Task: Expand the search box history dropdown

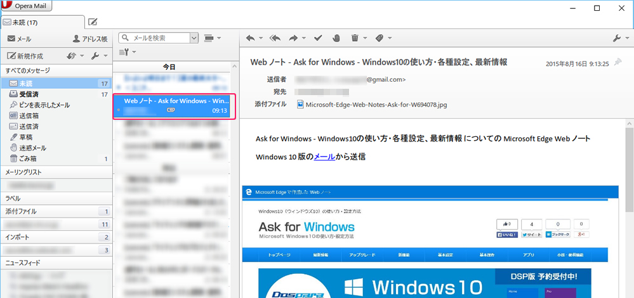Action: point(194,38)
